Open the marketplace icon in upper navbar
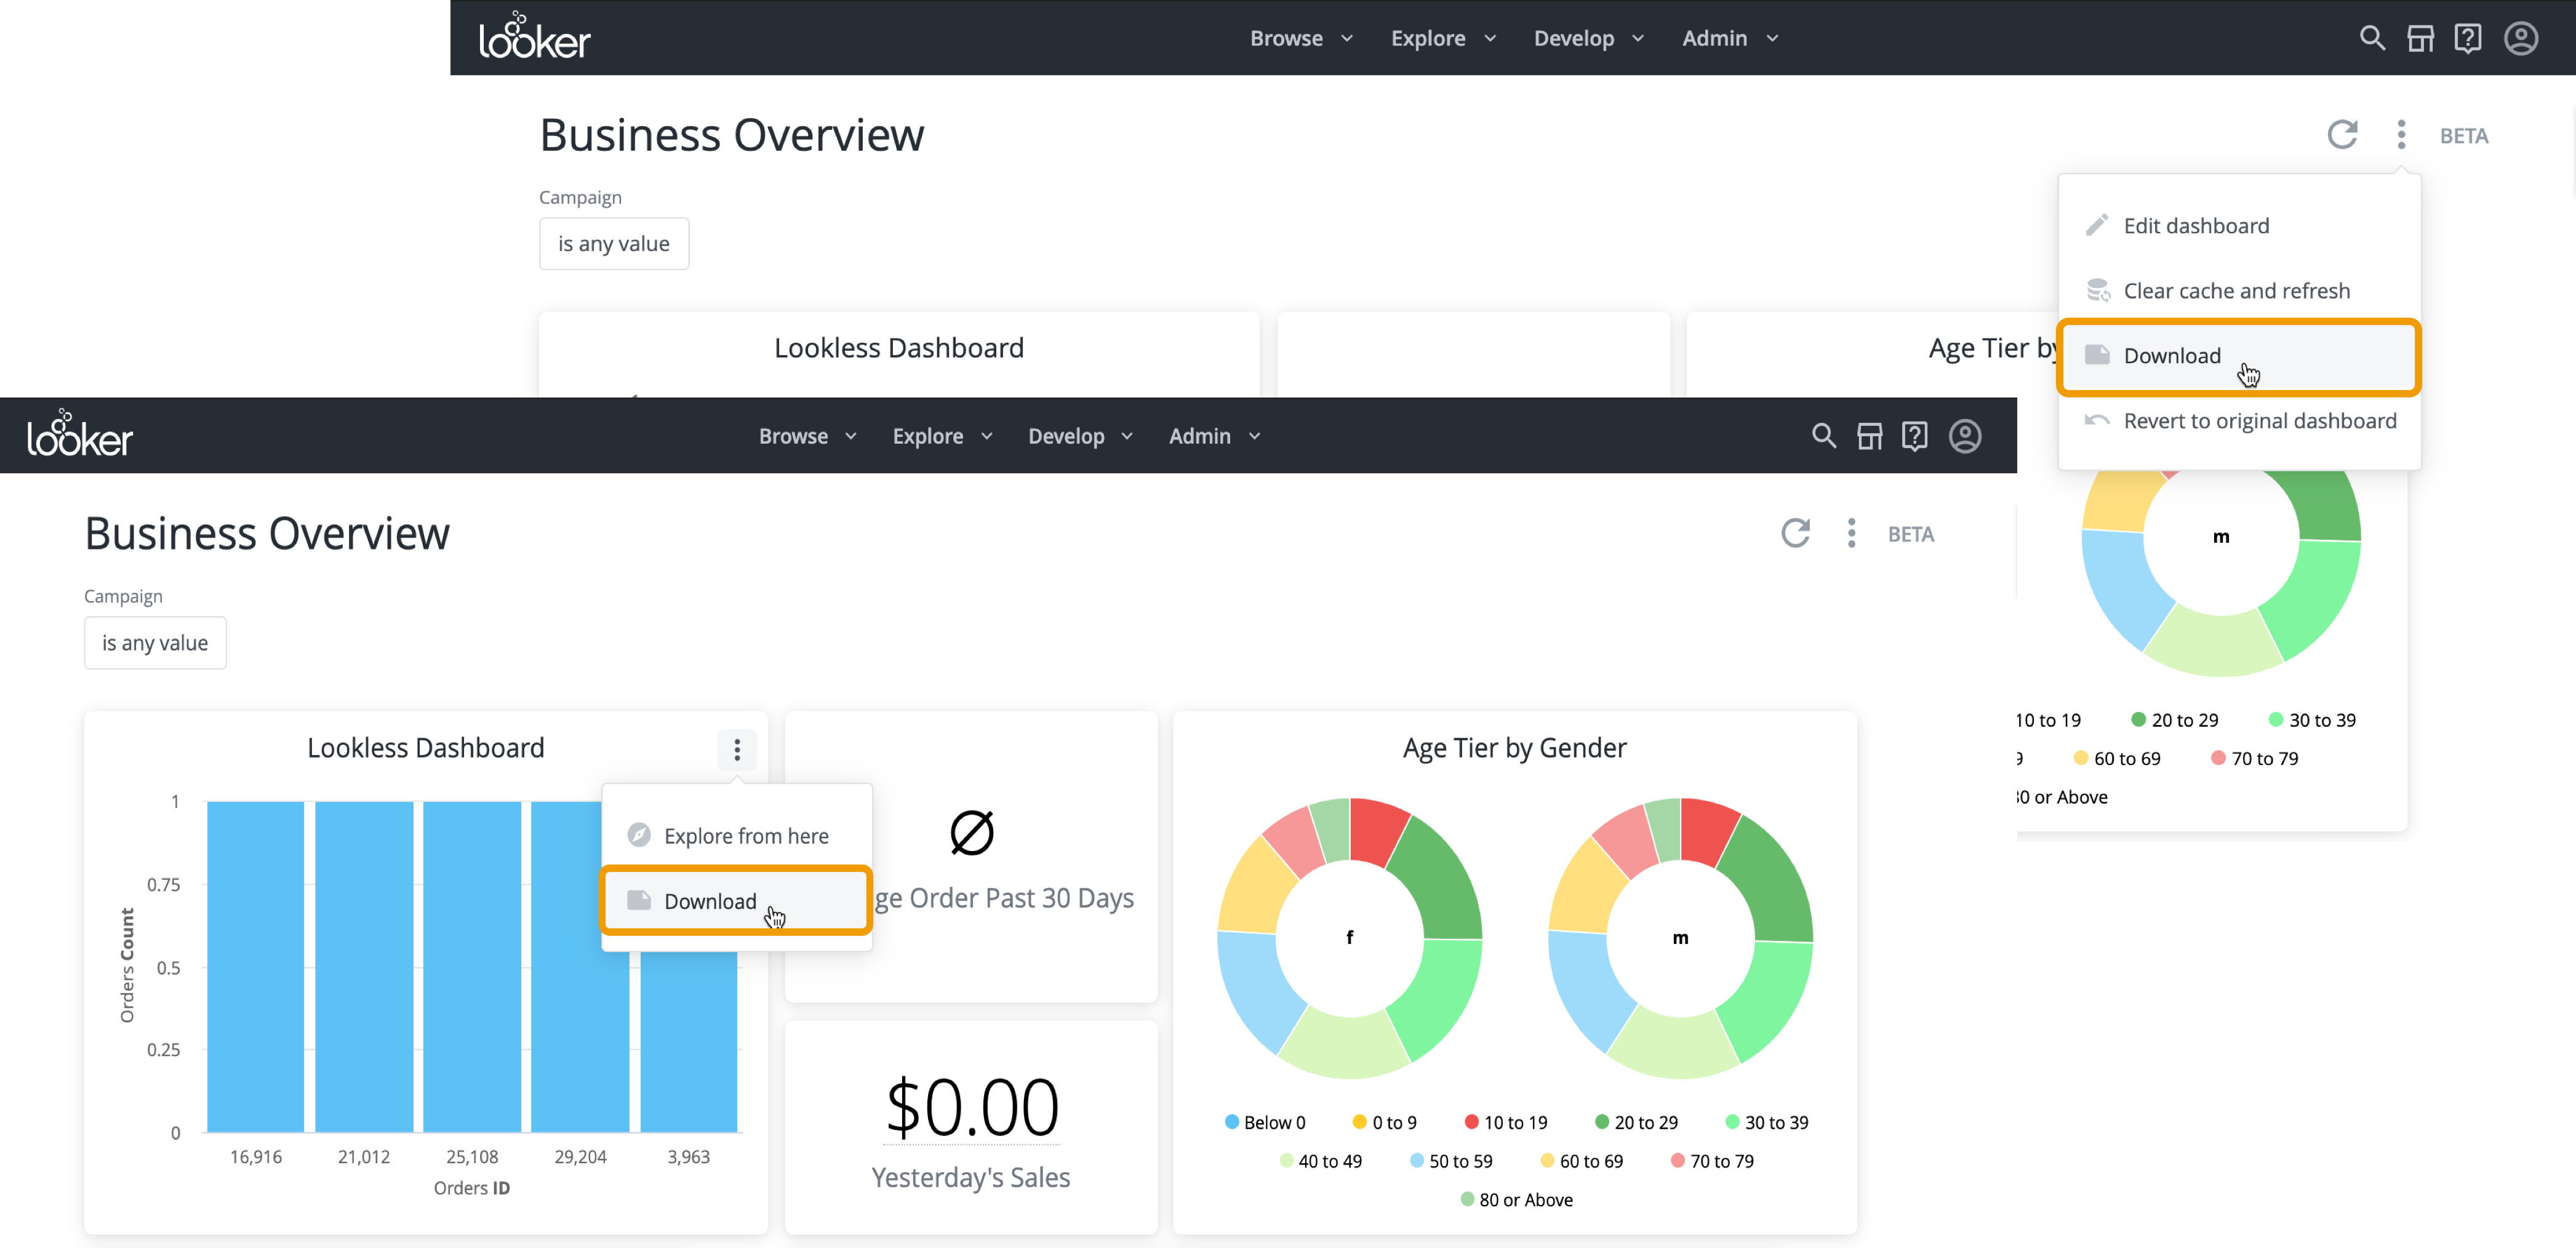 [2420, 38]
